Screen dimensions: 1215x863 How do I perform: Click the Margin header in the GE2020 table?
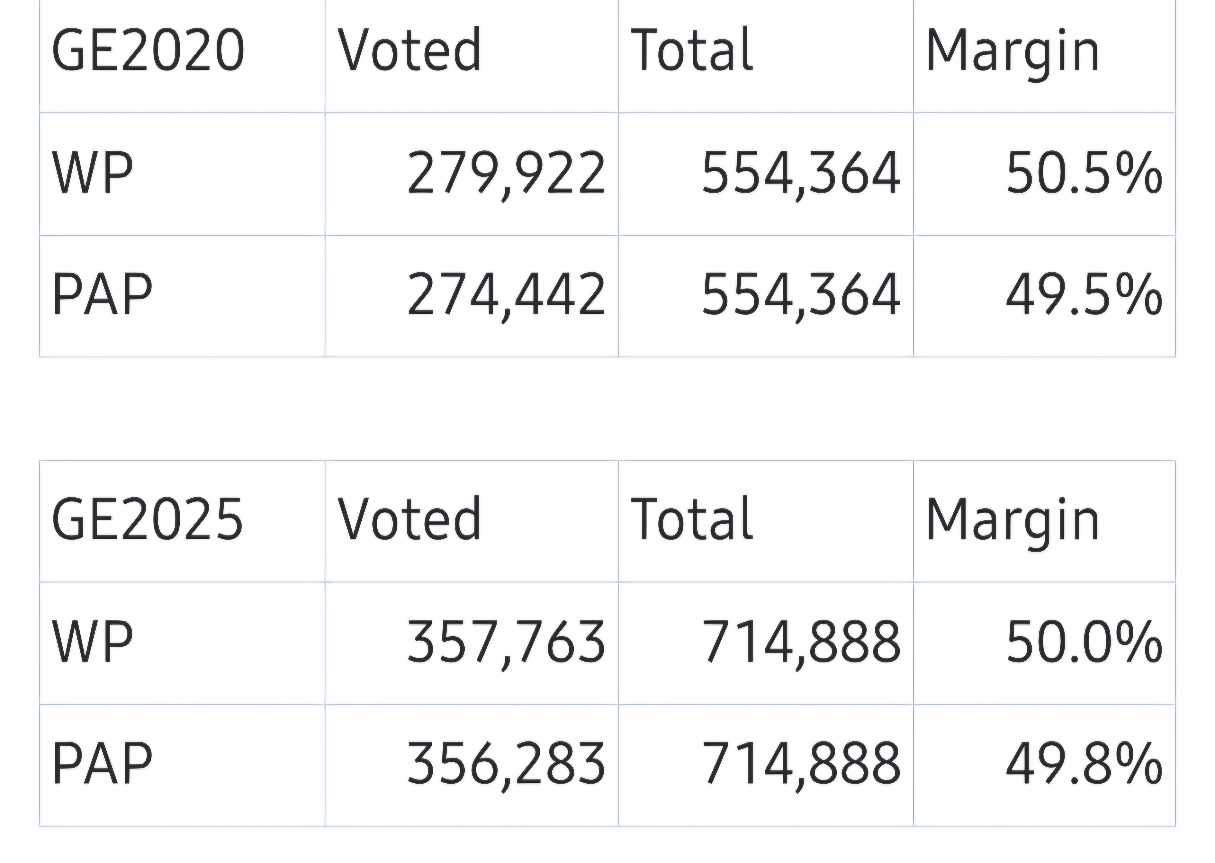[1012, 51]
